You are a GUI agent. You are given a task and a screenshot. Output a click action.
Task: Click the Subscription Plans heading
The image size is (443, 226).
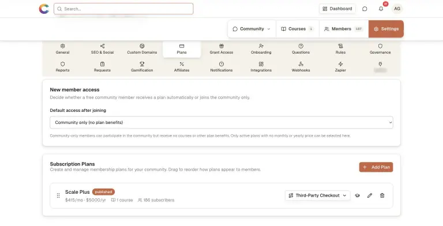(72, 164)
